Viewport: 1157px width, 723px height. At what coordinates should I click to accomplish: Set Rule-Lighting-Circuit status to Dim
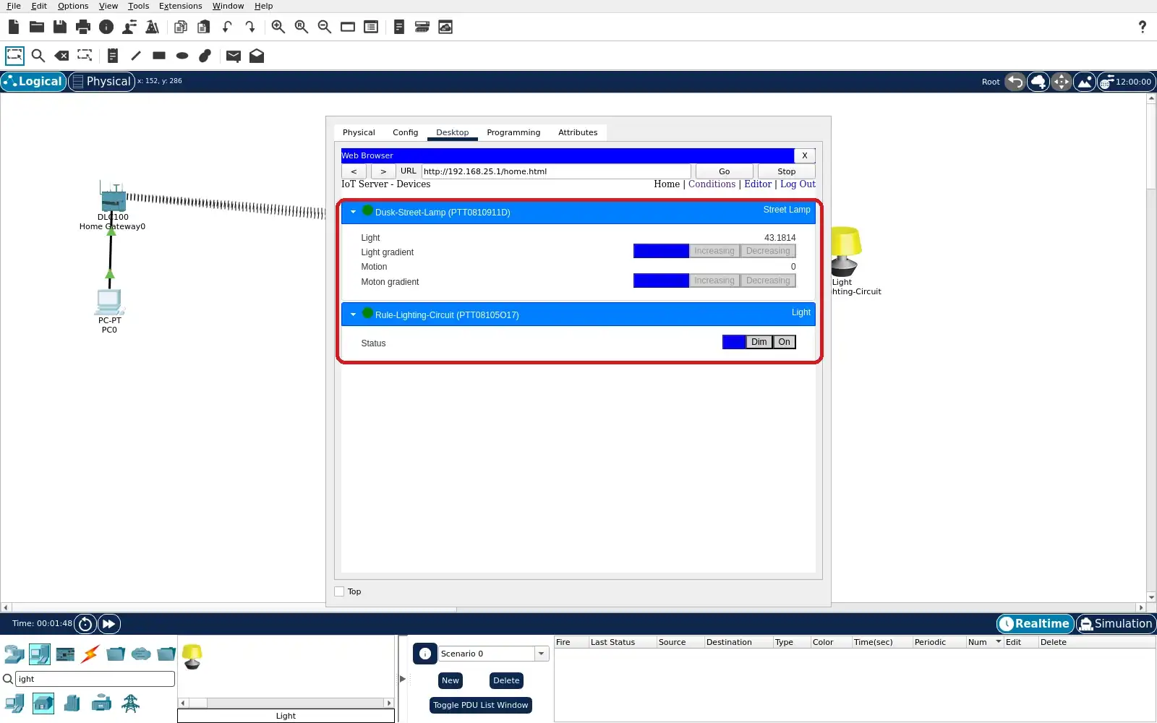click(759, 342)
